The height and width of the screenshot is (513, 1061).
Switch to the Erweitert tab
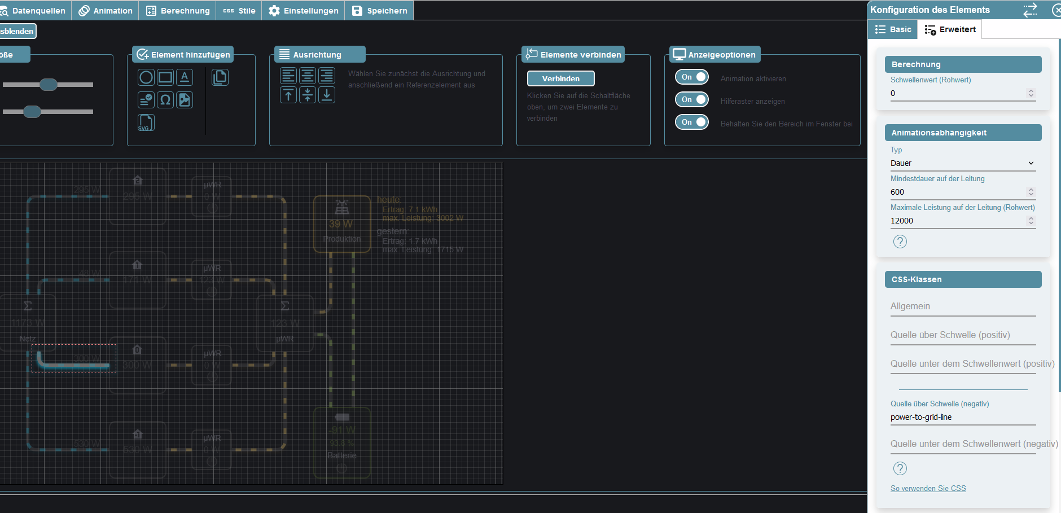[x=950, y=29]
